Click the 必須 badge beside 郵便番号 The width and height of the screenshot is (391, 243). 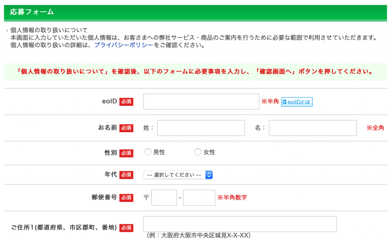coord(126,198)
